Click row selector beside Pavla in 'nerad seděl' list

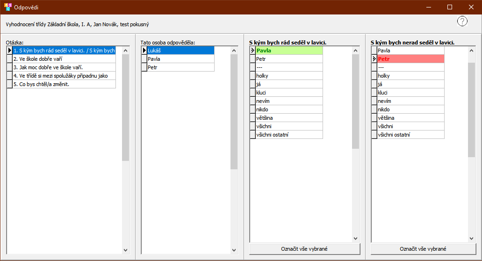click(x=374, y=51)
